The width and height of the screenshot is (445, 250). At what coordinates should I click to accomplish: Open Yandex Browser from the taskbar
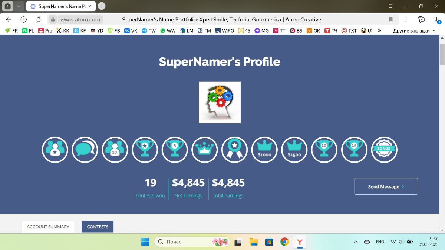(300, 241)
